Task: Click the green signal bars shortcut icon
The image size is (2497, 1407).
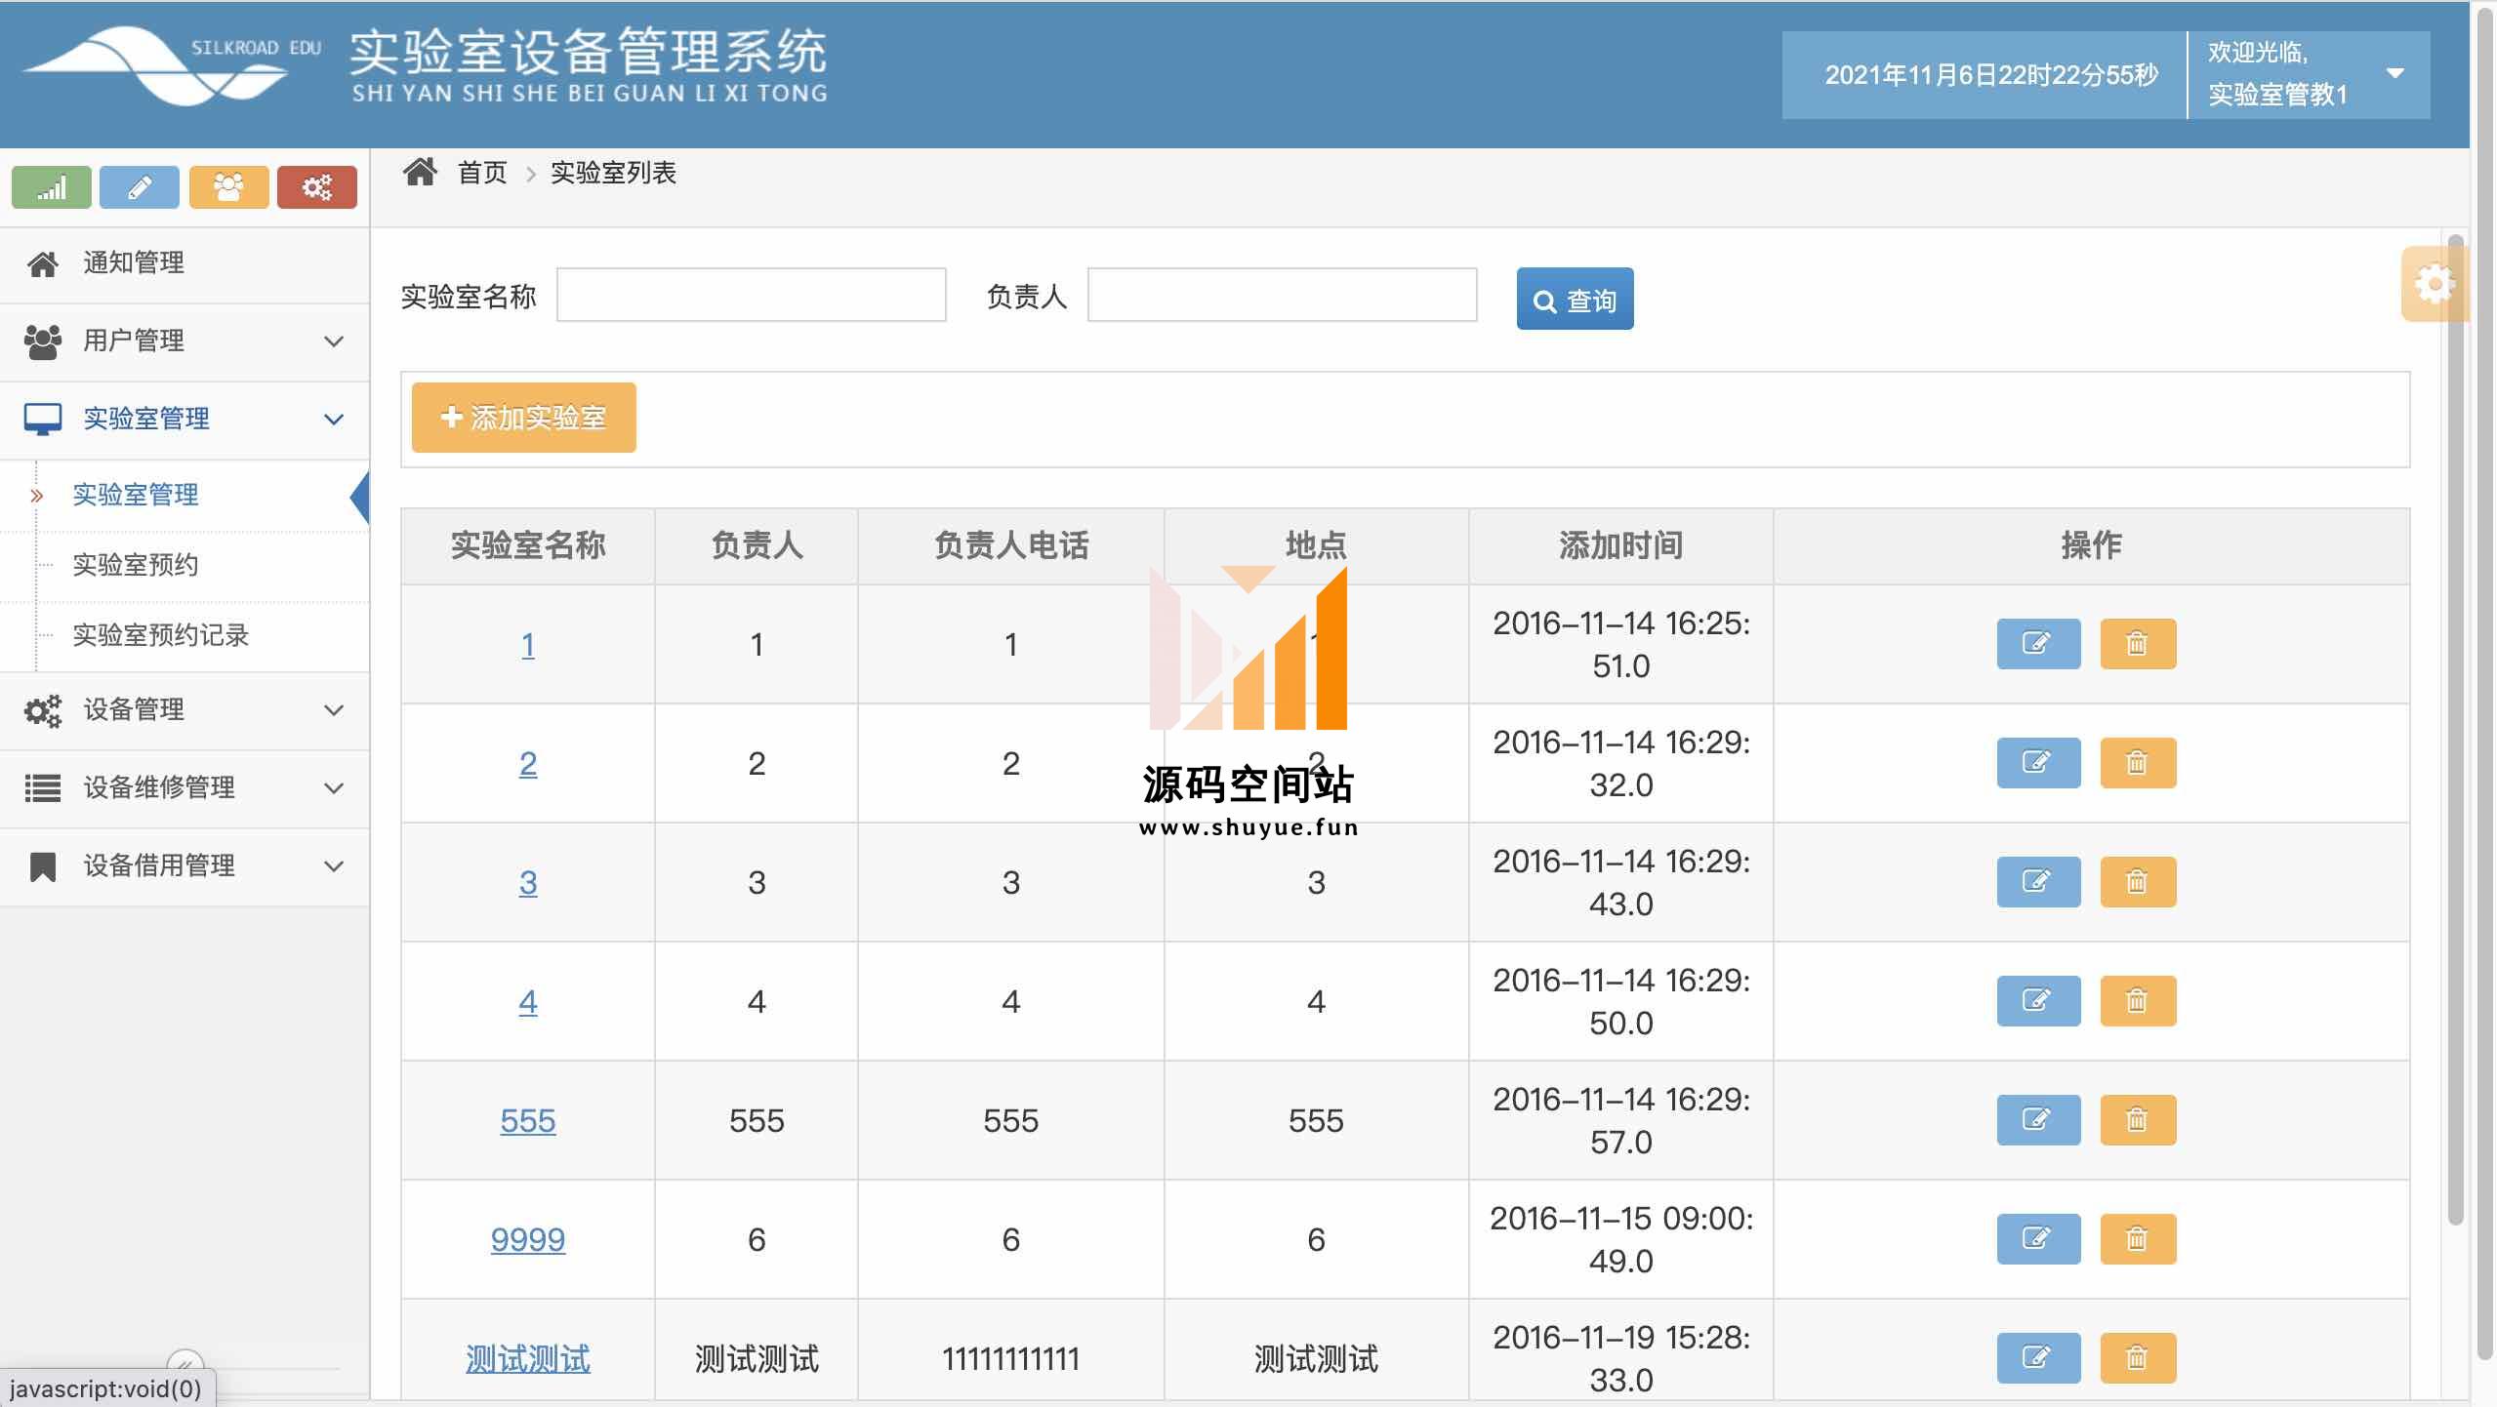Action: (52, 186)
